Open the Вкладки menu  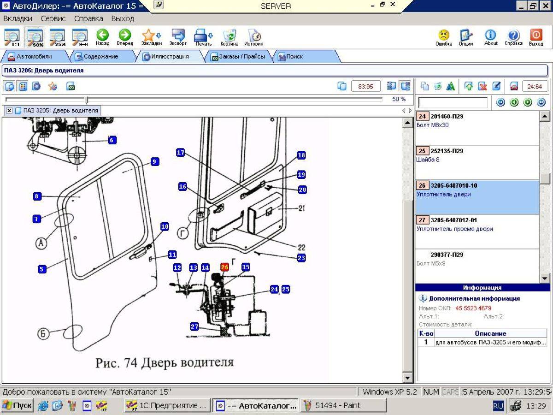tap(18, 18)
